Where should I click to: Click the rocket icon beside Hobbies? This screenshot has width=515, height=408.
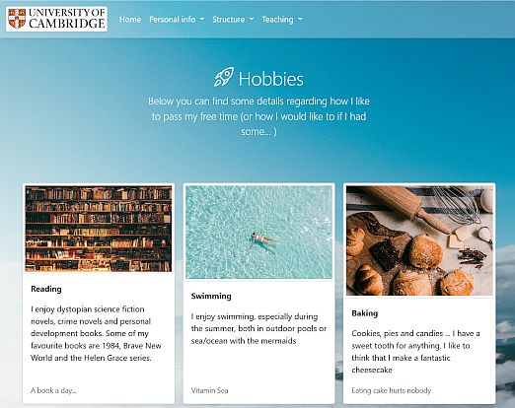(224, 77)
